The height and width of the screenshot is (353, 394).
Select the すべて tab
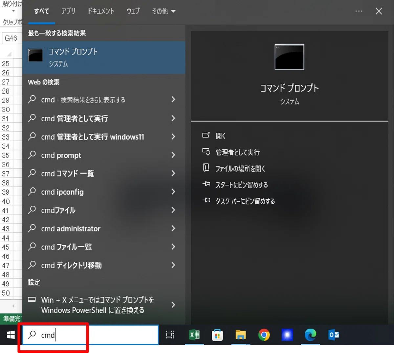tap(42, 11)
